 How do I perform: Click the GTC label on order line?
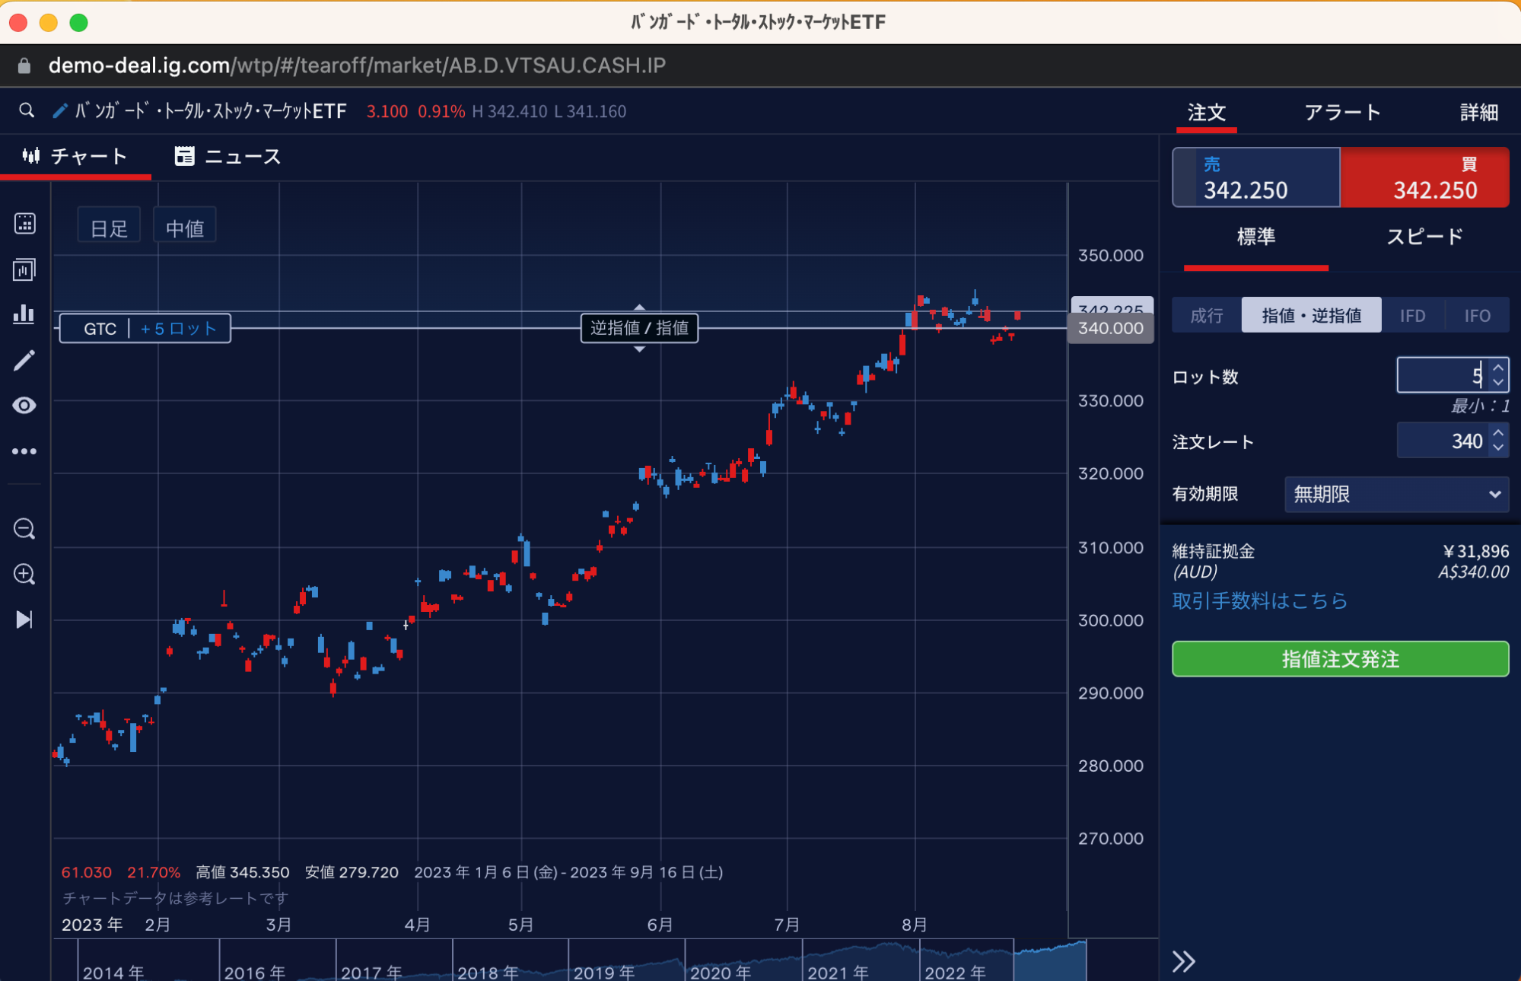[99, 329]
